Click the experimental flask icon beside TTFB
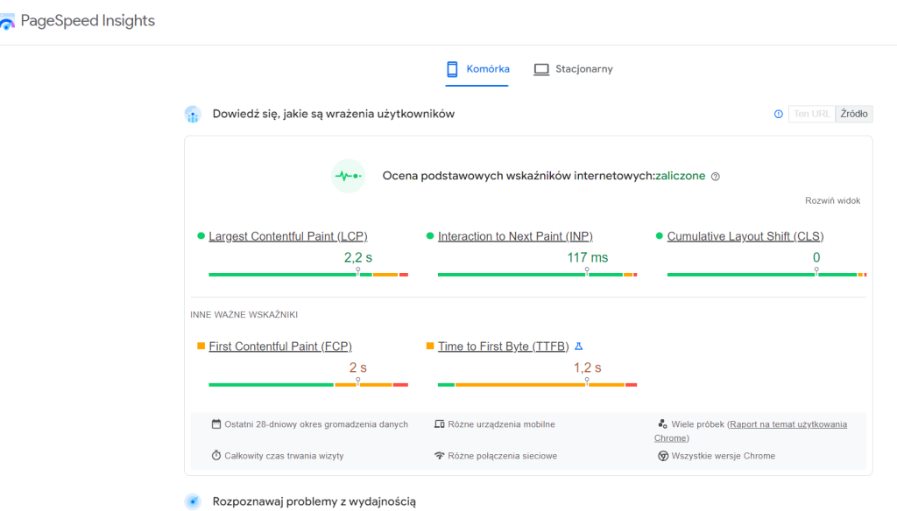 point(578,346)
